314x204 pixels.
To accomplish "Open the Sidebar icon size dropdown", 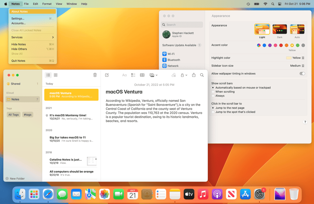I will point(297,66).
